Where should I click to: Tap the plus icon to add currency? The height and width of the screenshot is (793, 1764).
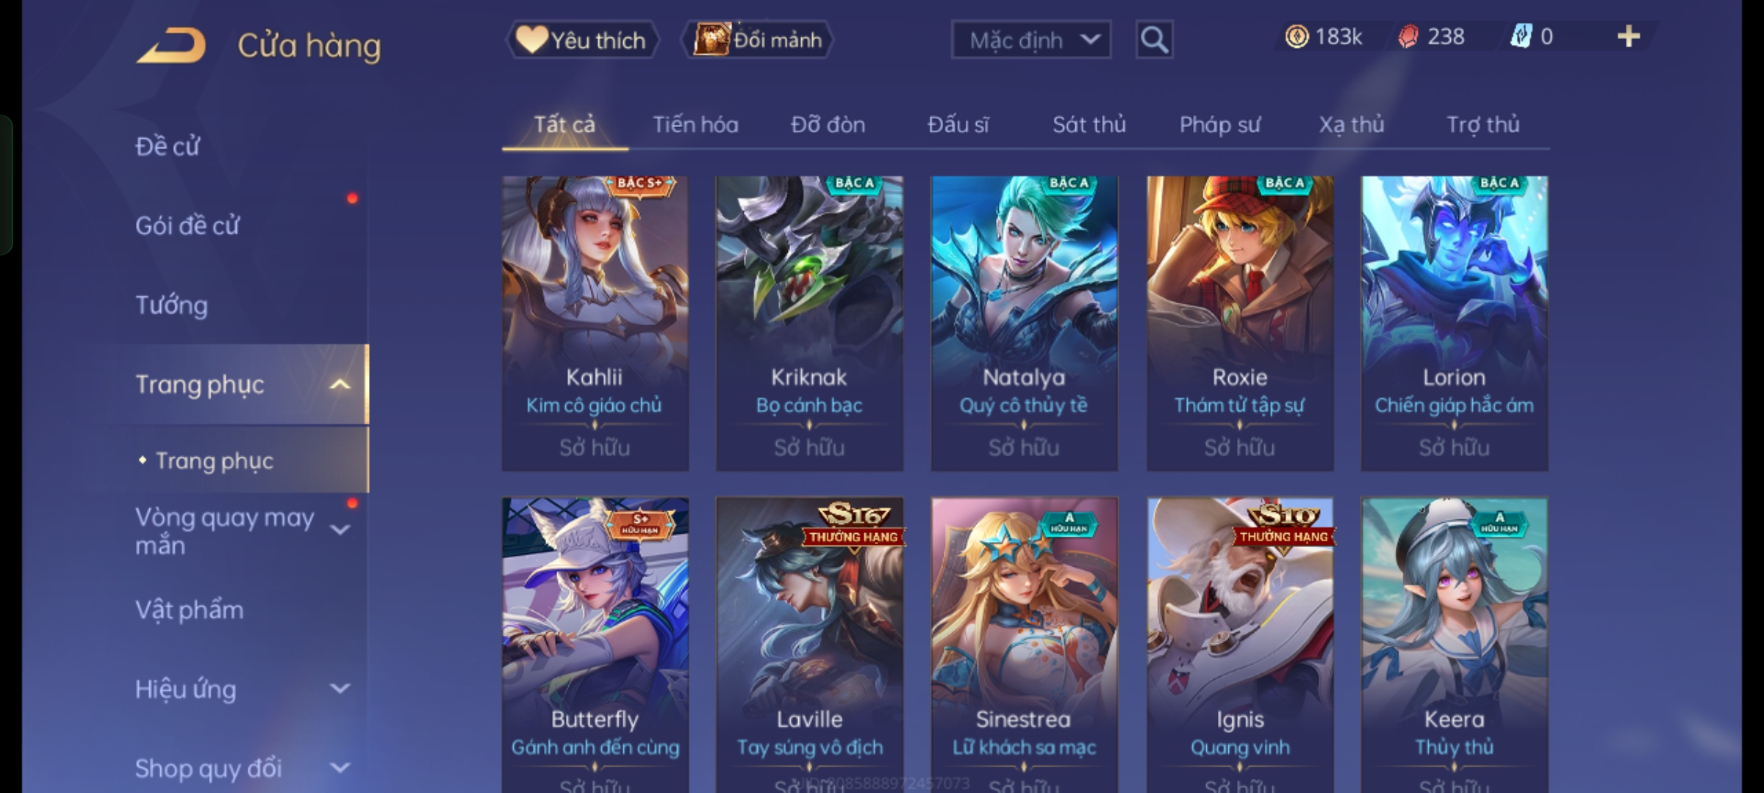pos(1629,37)
